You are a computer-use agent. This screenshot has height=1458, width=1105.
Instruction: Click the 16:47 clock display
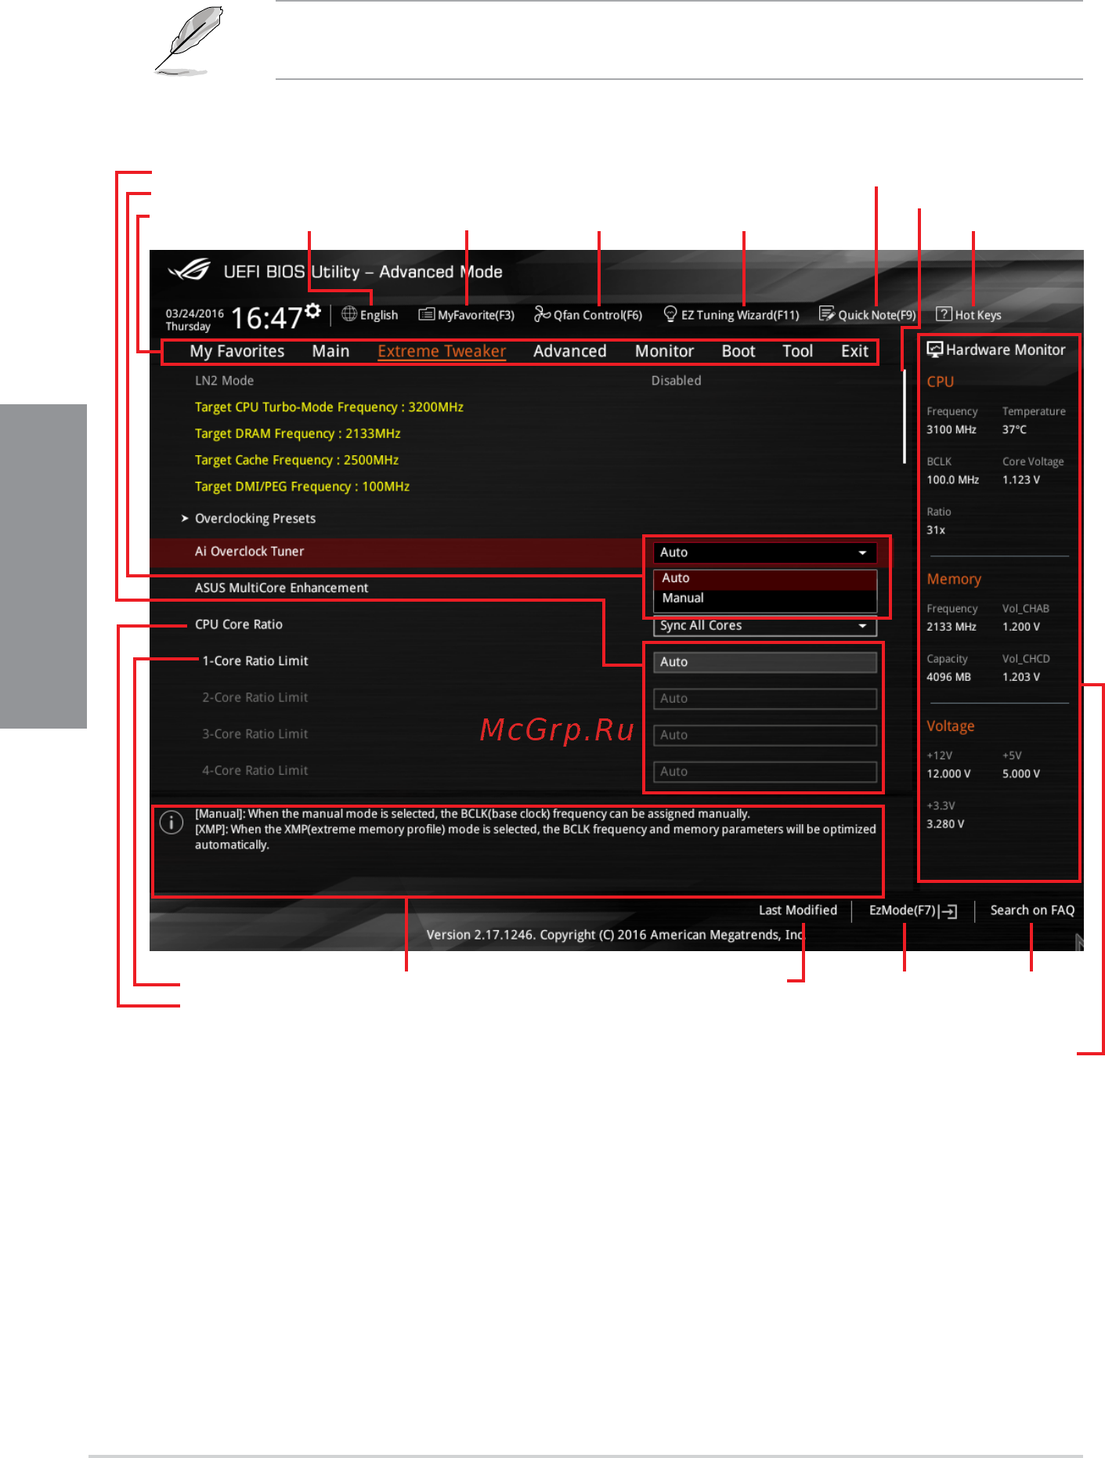(x=267, y=318)
